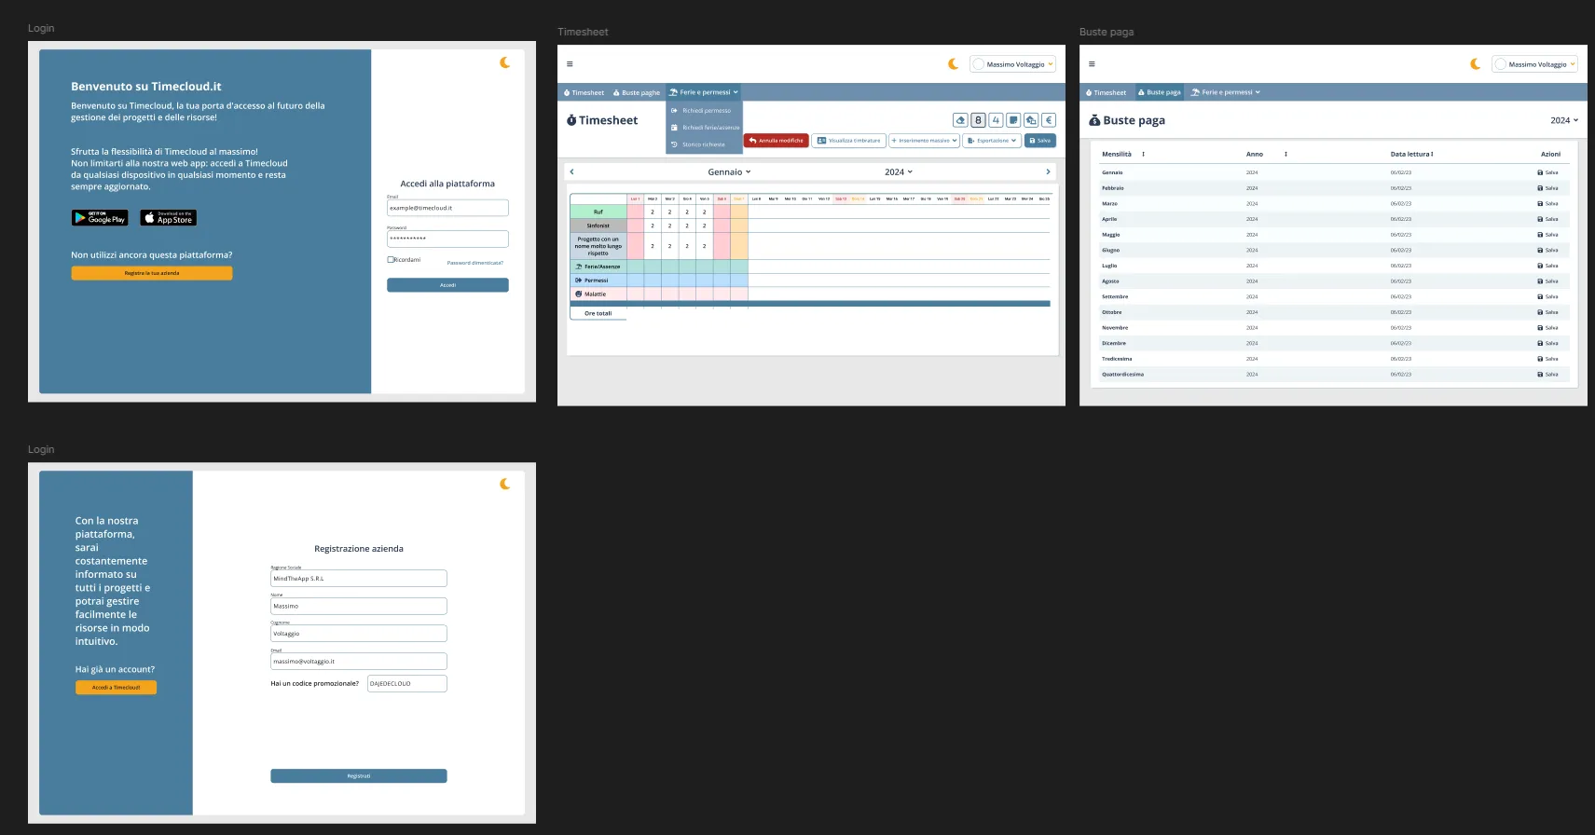The image size is (1595, 835).
Task: Select the 4 hours quick-fill icon
Action: click(x=996, y=120)
